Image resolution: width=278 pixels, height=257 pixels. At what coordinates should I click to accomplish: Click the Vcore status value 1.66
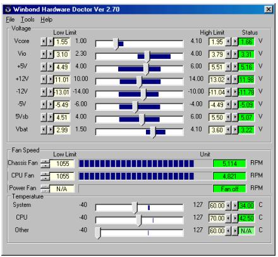[246, 42]
